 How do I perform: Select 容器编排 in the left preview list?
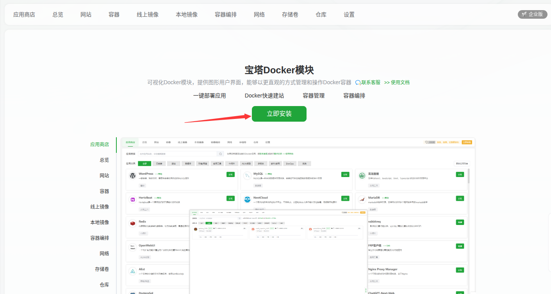pos(100,238)
